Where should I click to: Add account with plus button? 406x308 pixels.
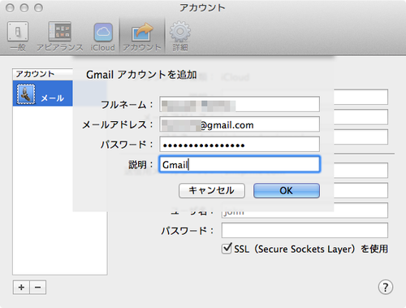tap(21, 287)
